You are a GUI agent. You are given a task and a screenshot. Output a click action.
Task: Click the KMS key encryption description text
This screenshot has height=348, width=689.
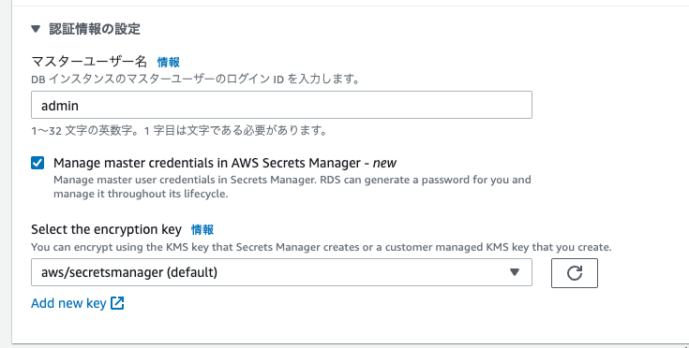tap(322, 247)
